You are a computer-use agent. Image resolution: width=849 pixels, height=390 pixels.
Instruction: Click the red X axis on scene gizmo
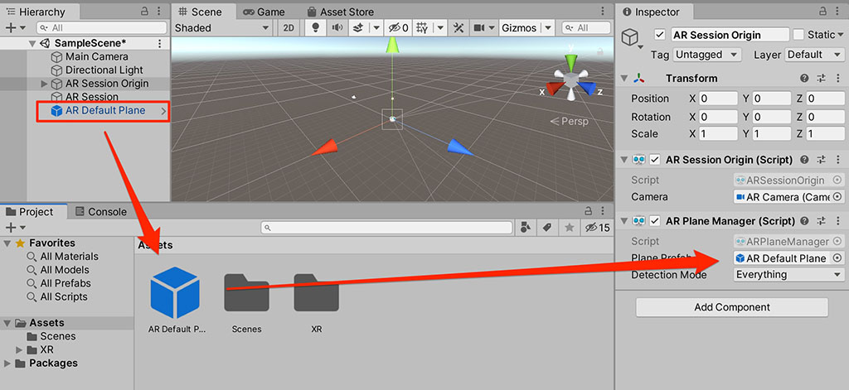pyautogui.click(x=554, y=89)
